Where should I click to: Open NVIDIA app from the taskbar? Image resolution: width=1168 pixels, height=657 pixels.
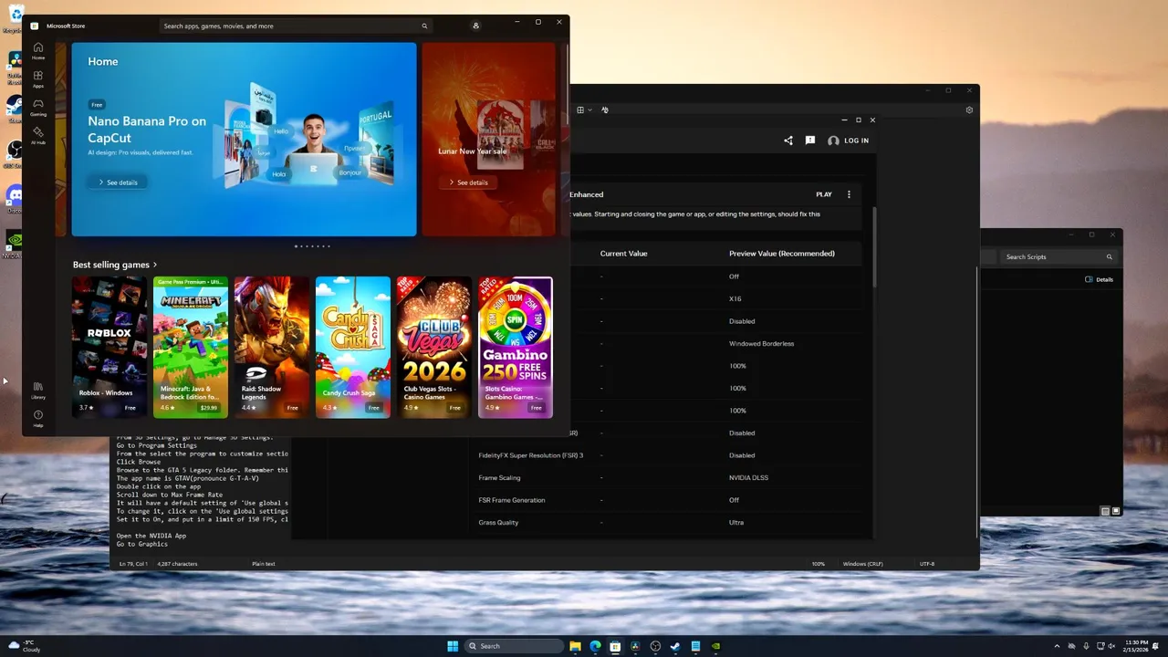click(715, 646)
